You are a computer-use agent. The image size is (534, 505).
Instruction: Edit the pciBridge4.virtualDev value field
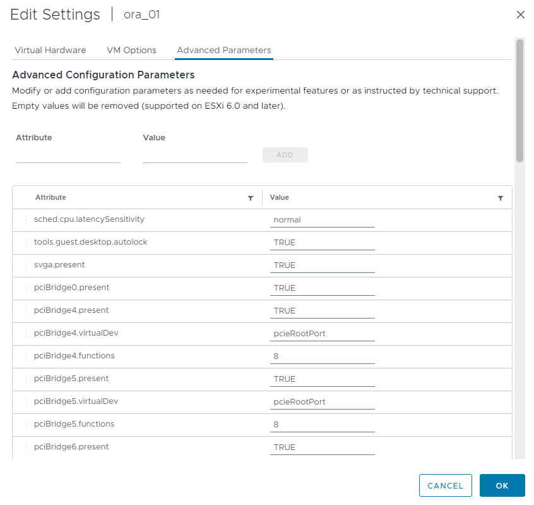322,334
